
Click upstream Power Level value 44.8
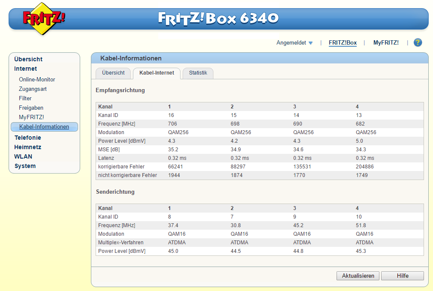[298, 251]
